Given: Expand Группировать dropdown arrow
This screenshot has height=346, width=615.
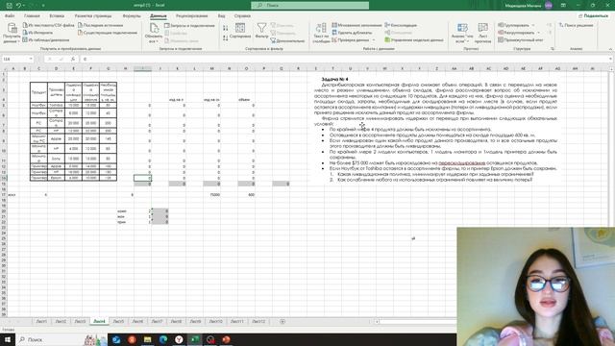Looking at the screenshot, I should 533,25.
